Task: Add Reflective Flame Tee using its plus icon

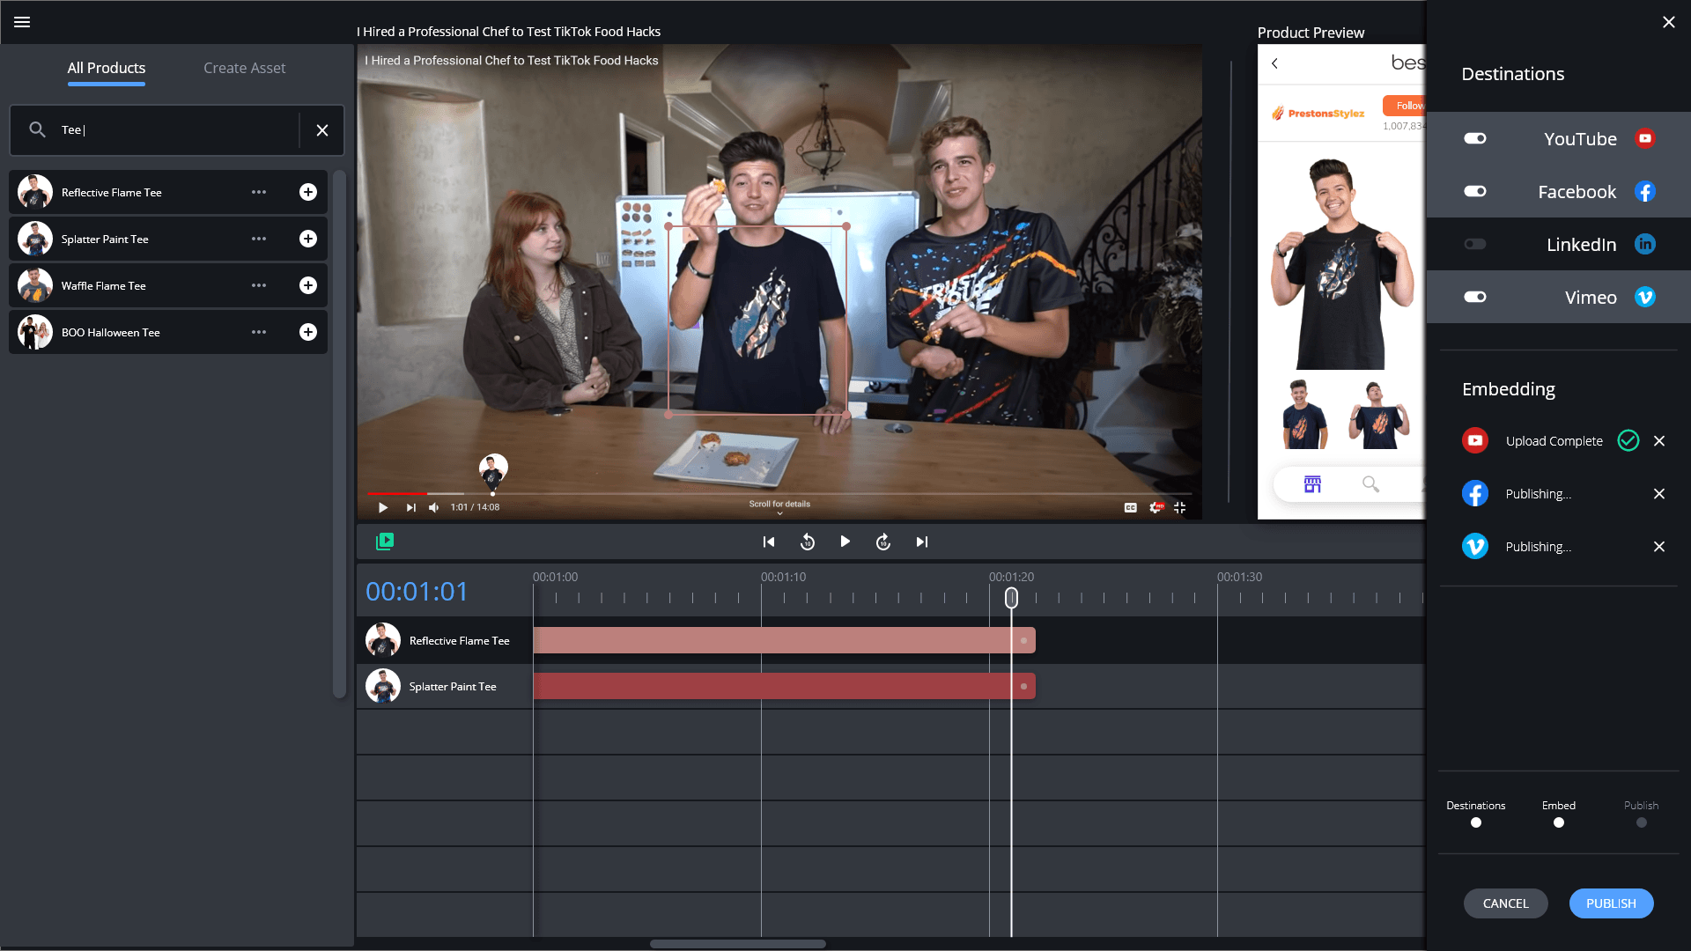Action: [307, 191]
